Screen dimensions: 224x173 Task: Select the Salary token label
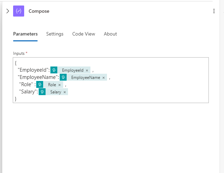[56, 92]
